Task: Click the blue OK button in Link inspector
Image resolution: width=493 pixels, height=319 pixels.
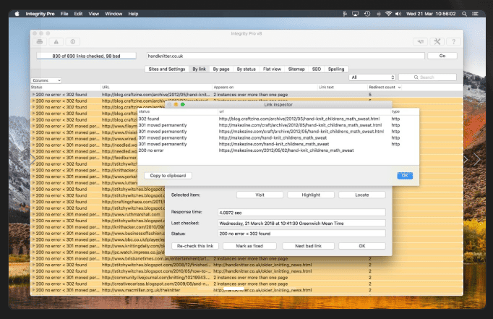Action: click(405, 176)
